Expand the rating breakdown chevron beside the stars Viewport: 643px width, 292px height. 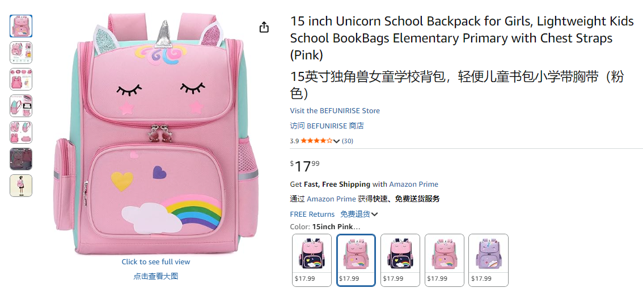tap(337, 141)
